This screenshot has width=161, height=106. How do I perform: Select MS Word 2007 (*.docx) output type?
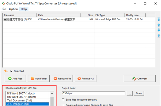tap(27, 93)
